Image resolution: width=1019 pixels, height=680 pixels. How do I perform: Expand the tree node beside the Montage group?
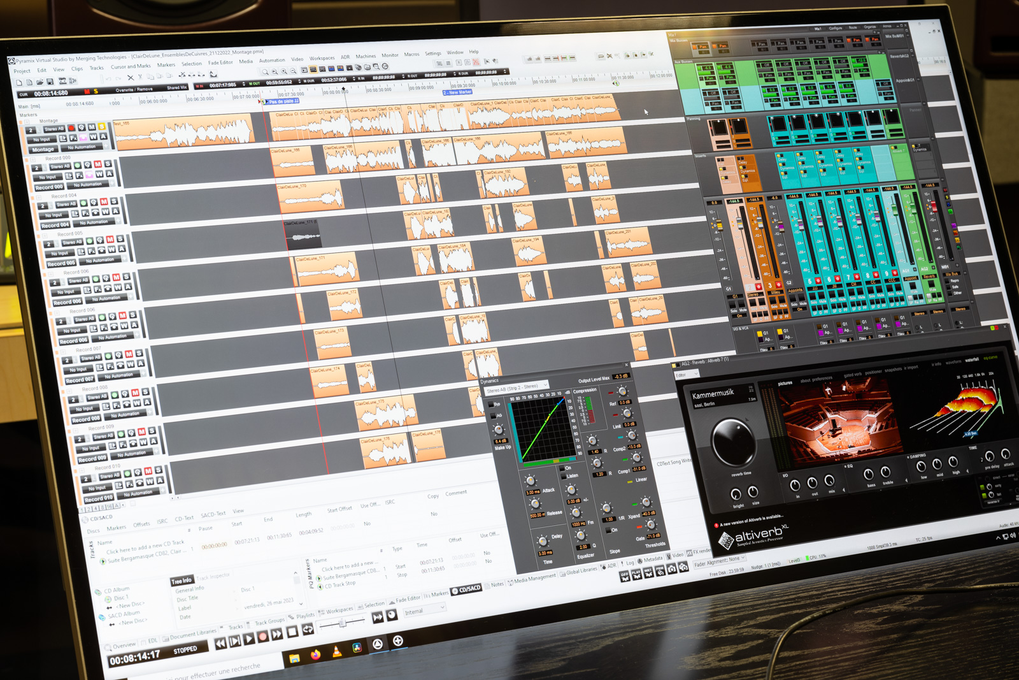pos(28,122)
